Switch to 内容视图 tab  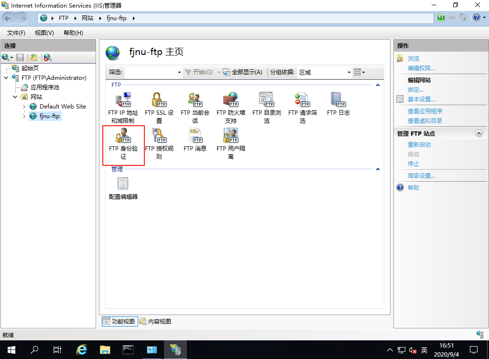click(155, 321)
